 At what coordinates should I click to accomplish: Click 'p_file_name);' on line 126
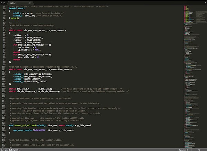tap(66, 130)
